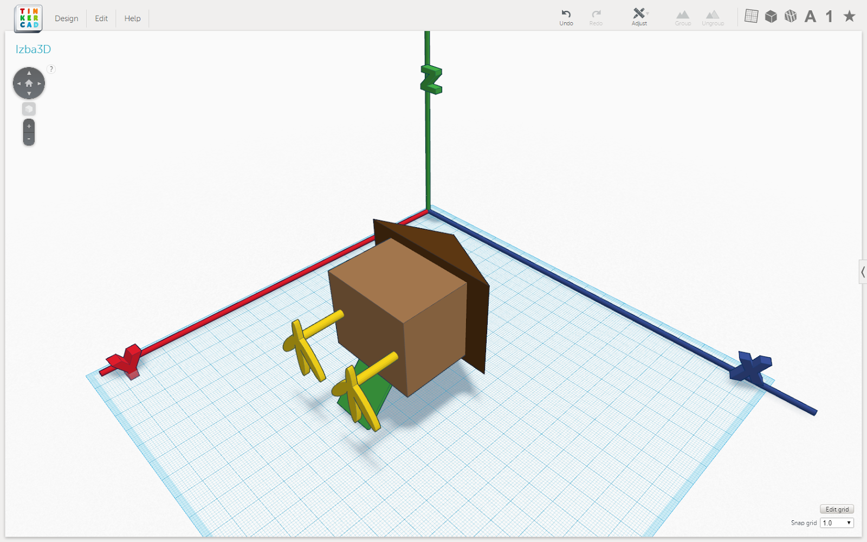
Task: Open the letters shape category A
Action: pyautogui.click(x=810, y=17)
